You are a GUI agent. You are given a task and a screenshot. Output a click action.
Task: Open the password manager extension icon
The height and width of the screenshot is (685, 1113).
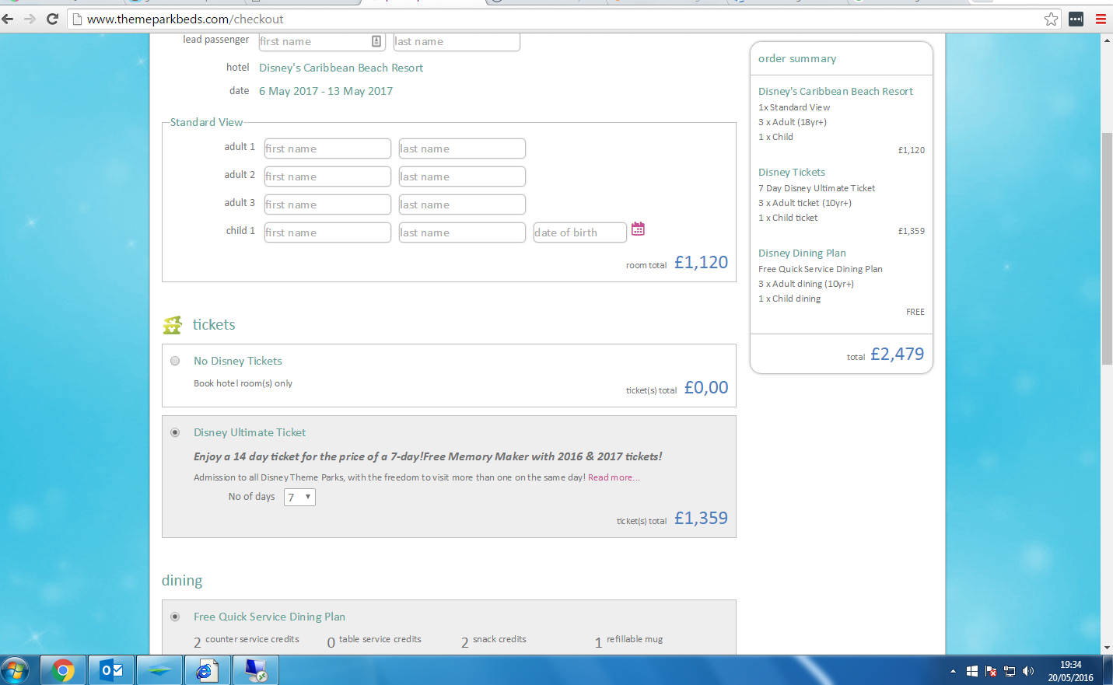tap(1076, 19)
